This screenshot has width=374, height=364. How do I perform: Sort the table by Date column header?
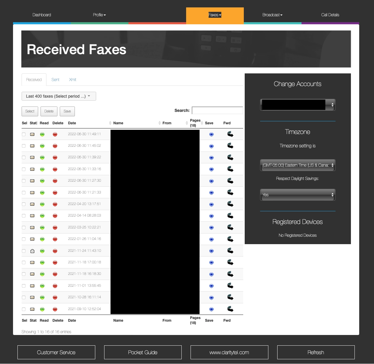tap(72, 123)
